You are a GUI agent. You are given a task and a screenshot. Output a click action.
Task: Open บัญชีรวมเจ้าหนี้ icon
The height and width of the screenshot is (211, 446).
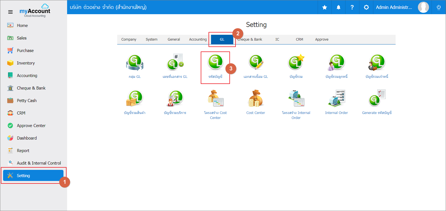[x=377, y=63]
